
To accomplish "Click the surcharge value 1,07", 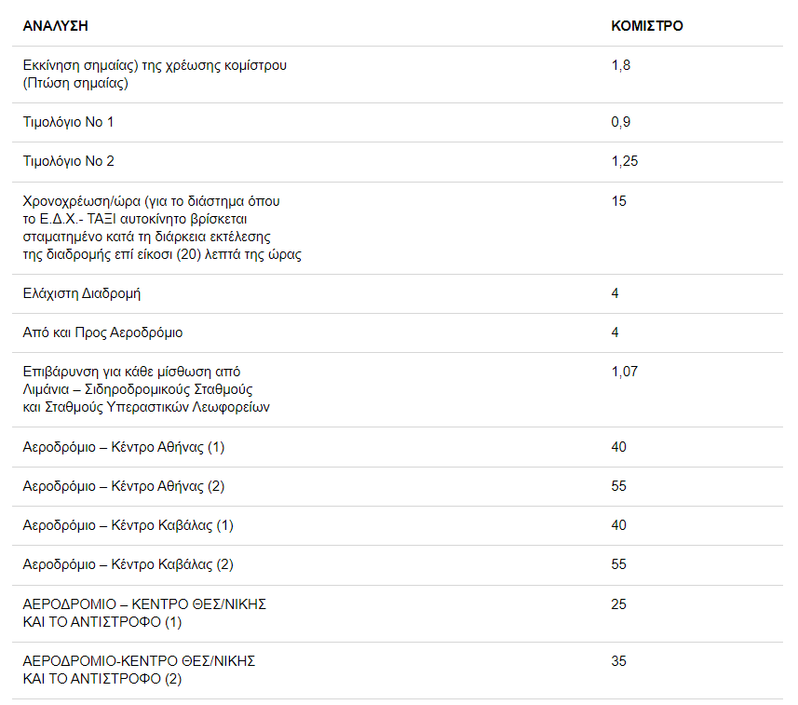I will tap(624, 372).
